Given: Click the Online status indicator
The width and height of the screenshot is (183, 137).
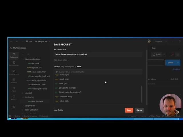Looking at the screenshot, I should click(16, 116).
